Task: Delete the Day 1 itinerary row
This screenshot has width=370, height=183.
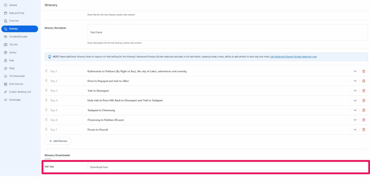Action: point(363,71)
